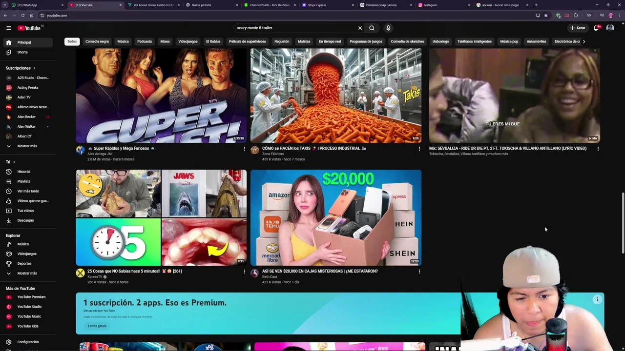Screen dimensions: 625x351
Task: Open Playlists in the sidebar
Action: point(24,181)
